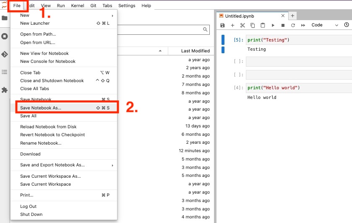Click the JupyterLab logo icon
This screenshot has width=352, height=223.
click(x=4, y=5)
